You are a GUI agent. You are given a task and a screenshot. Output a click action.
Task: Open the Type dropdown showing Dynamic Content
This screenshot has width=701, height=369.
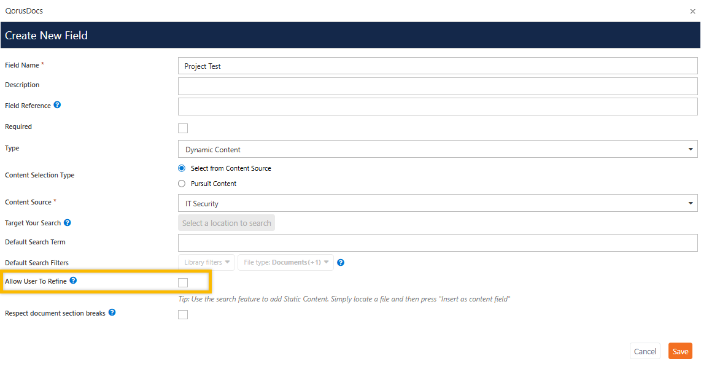click(437, 149)
